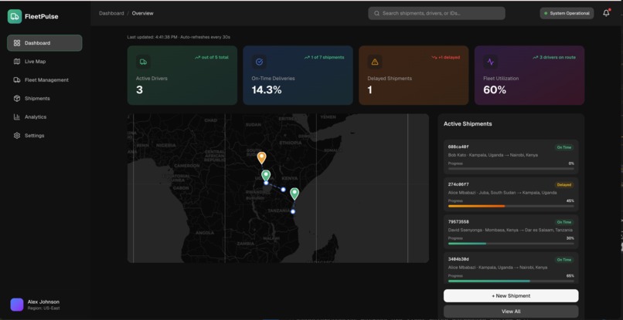Click progress bar of shipment 79573558
Screen dimensions: 623x320
511,244
